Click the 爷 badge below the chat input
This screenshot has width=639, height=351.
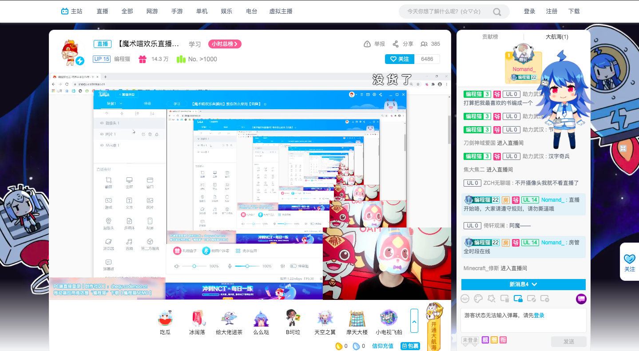coord(494,340)
